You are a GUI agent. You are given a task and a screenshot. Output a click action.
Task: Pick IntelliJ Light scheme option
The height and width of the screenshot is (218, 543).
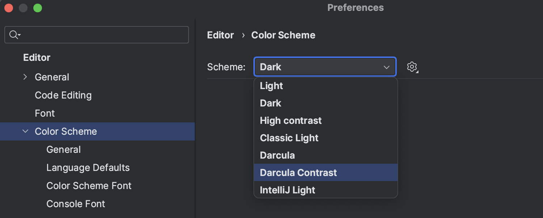point(287,190)
